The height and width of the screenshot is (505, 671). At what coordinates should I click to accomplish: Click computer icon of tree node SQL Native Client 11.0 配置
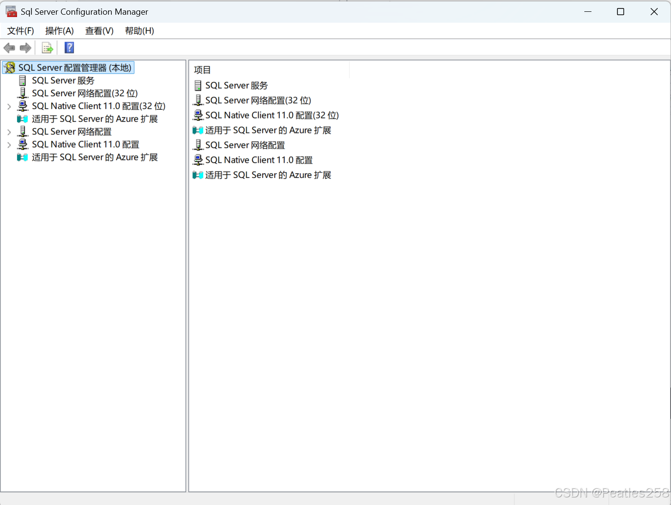click(x=22, y=144)
